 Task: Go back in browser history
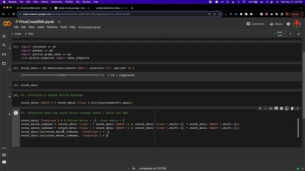[x=3, y=14]
